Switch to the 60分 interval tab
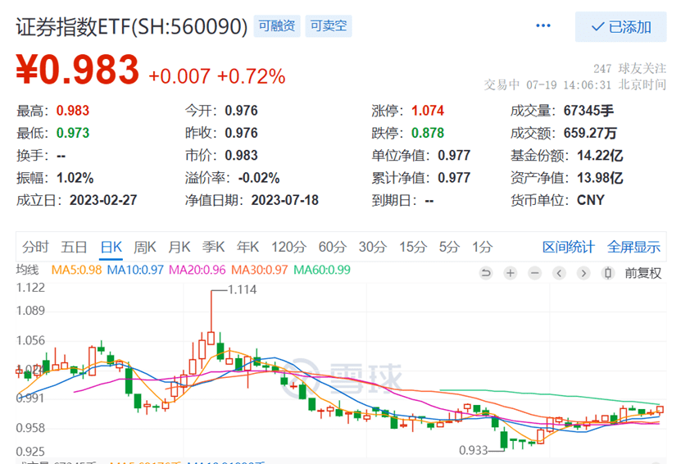Screen dimensions: 681x464 pos(332,247)
